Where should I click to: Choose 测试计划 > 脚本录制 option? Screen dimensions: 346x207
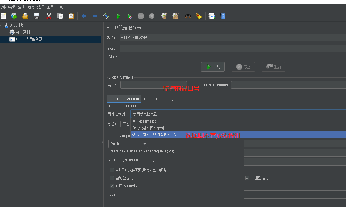238,128
